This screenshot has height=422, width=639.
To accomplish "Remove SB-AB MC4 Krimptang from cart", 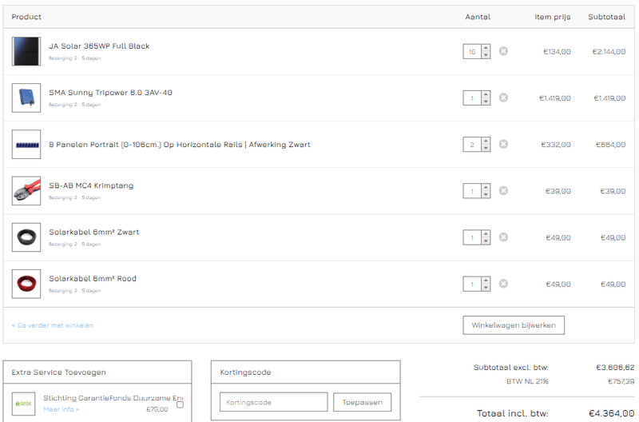I will (503, 190).
